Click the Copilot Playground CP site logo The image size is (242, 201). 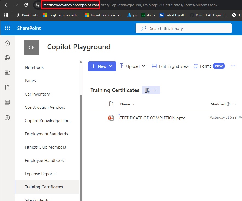[x=31, y=47]
